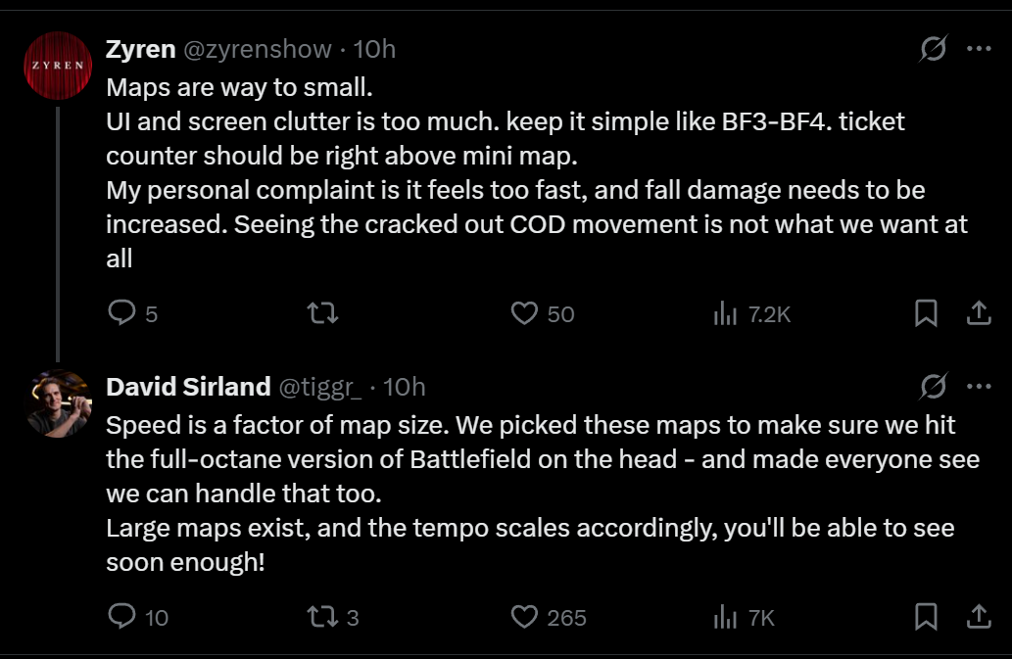
Task: Bookmark Zyren's tweet
Action: click(x=926, y=313)
